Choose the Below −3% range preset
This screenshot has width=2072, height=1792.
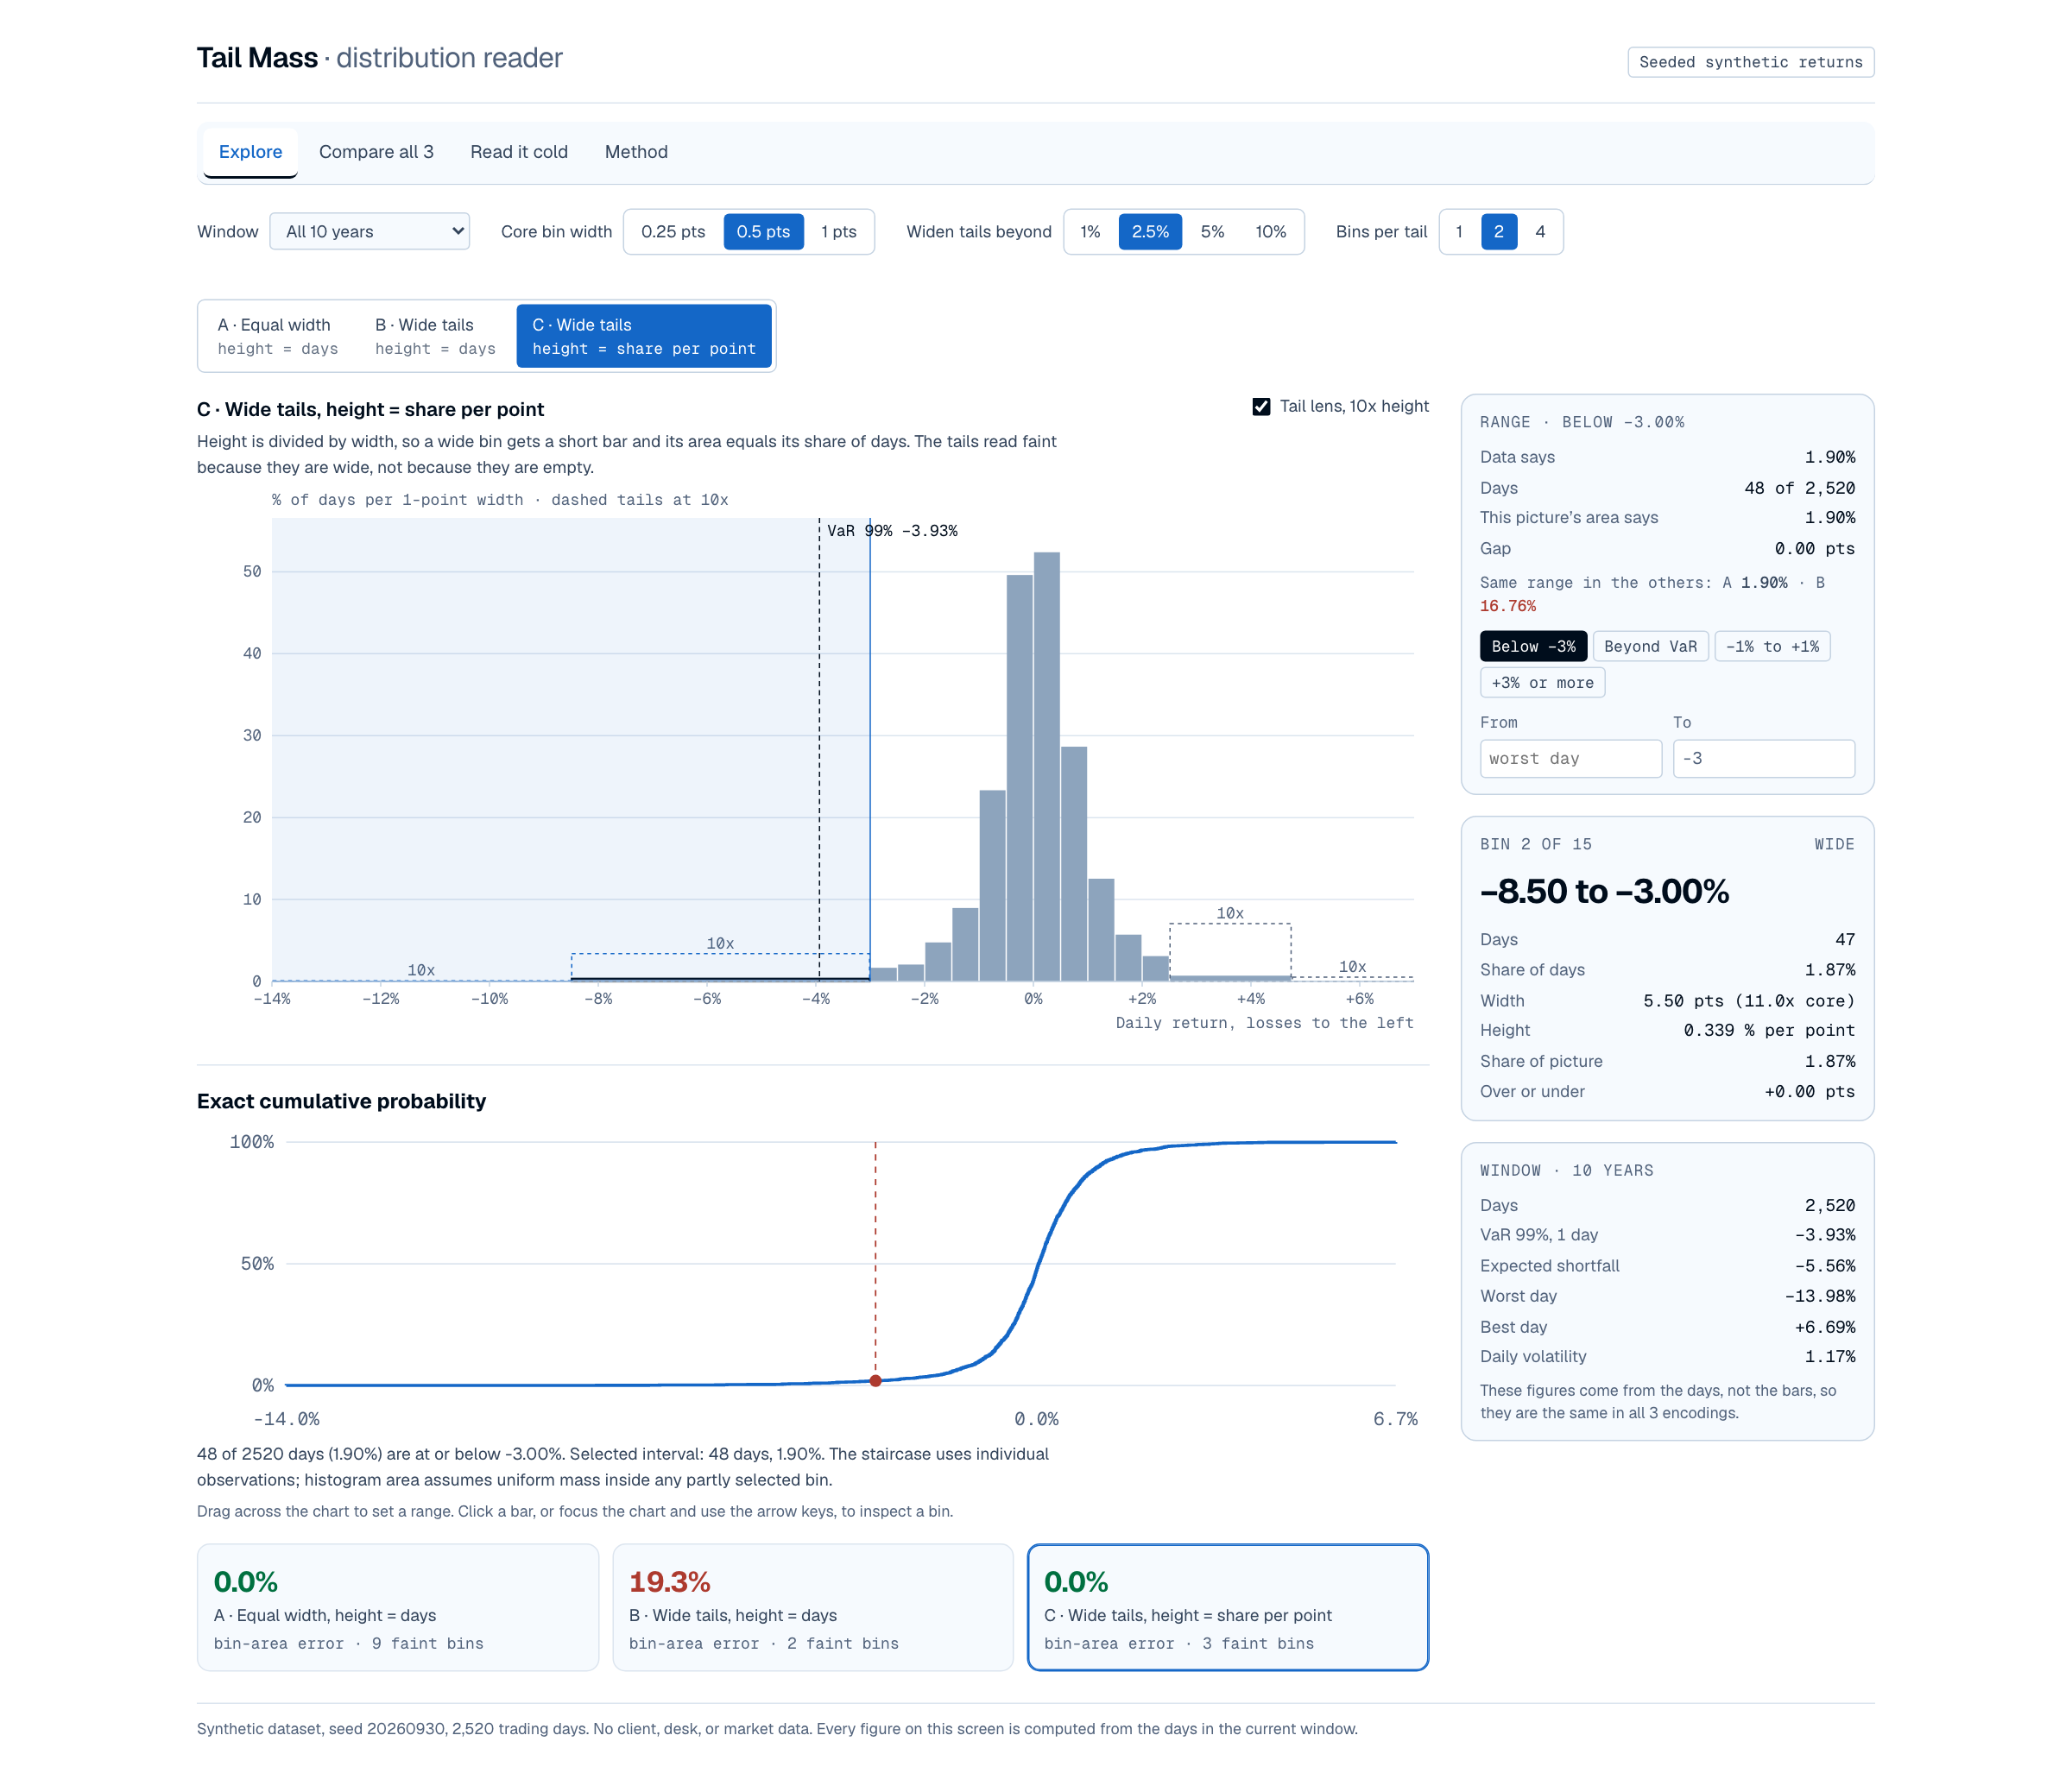[x=1533, y=646]
